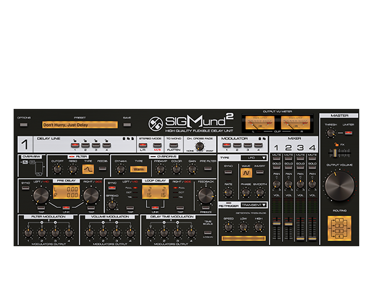This screenshot has height=305, width=371.
Task: Toggle the FREEZE button under Feedback
Action: click(206, 208)
